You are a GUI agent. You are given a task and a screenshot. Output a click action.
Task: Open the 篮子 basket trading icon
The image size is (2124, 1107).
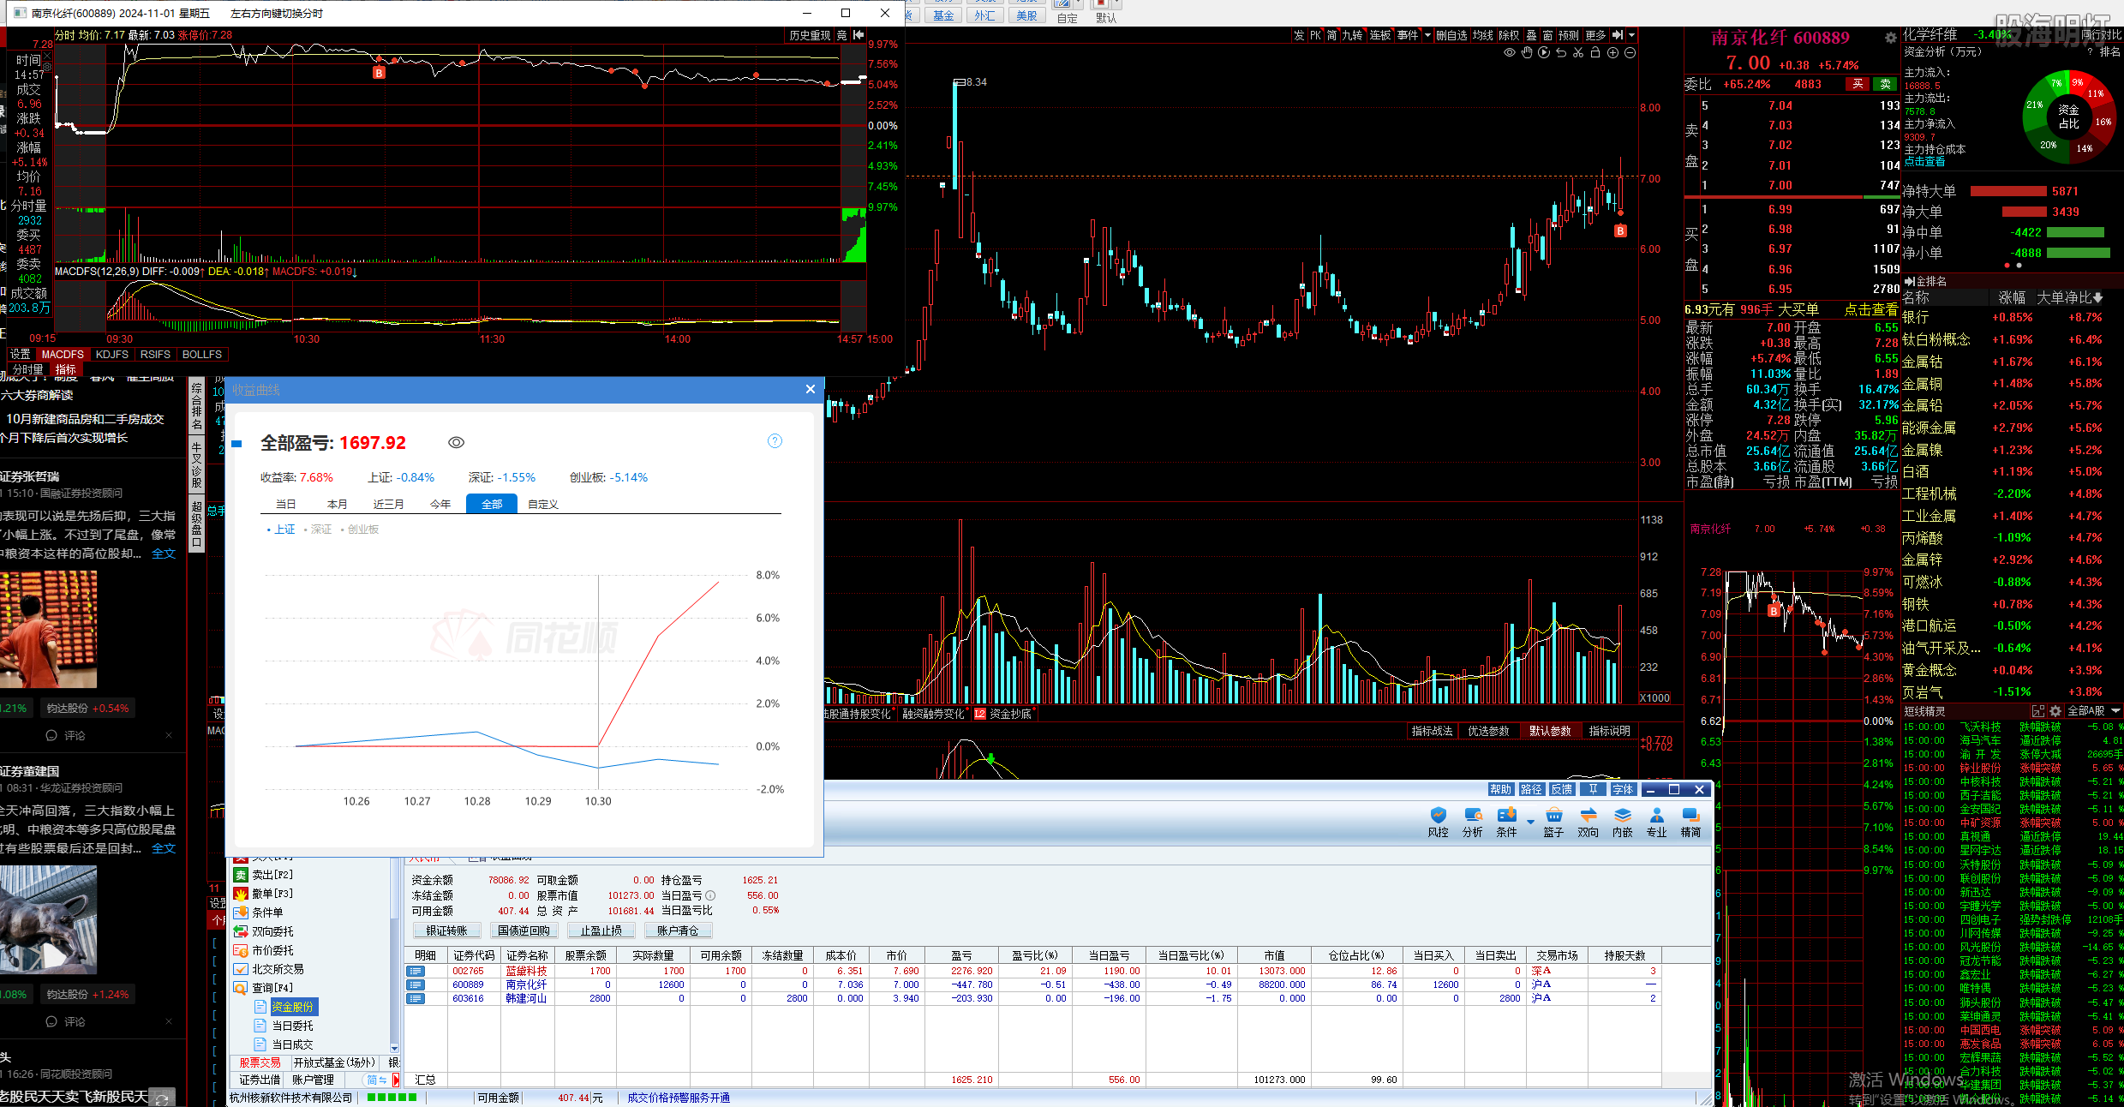(1554, 822)
